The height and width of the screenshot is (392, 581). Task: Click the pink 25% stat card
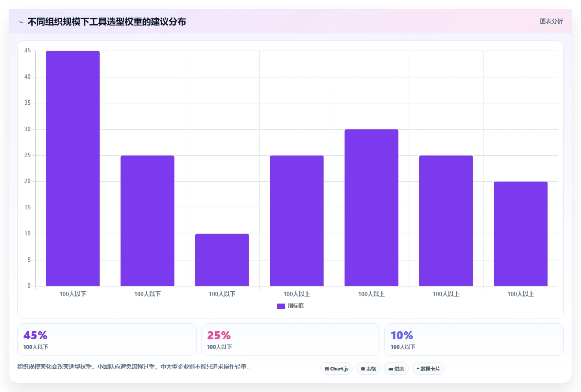290,340
